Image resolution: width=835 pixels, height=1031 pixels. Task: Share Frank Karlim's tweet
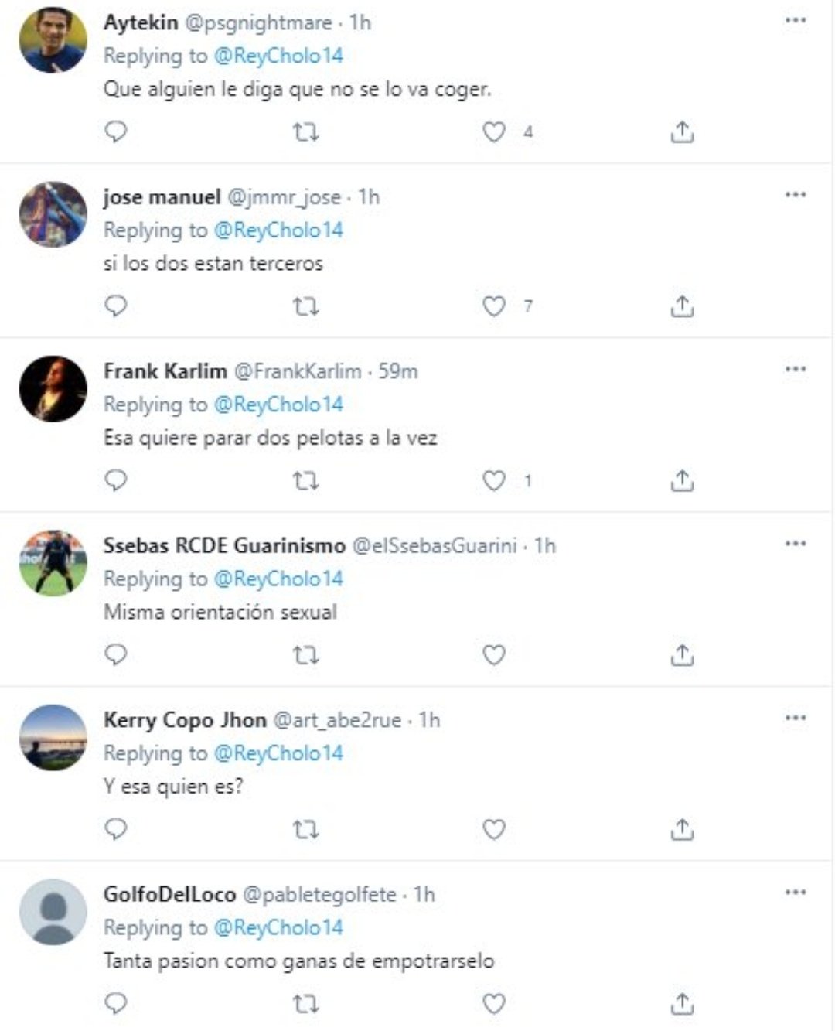pyautogui.click(x=682, y=481)
